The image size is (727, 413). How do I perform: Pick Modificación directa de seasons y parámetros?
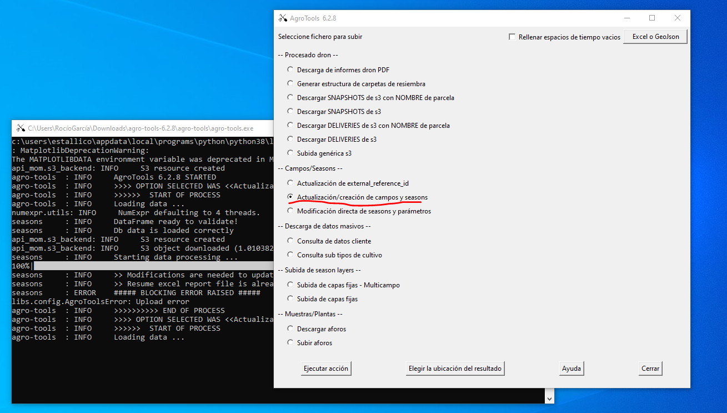click(x=290, y=211)
